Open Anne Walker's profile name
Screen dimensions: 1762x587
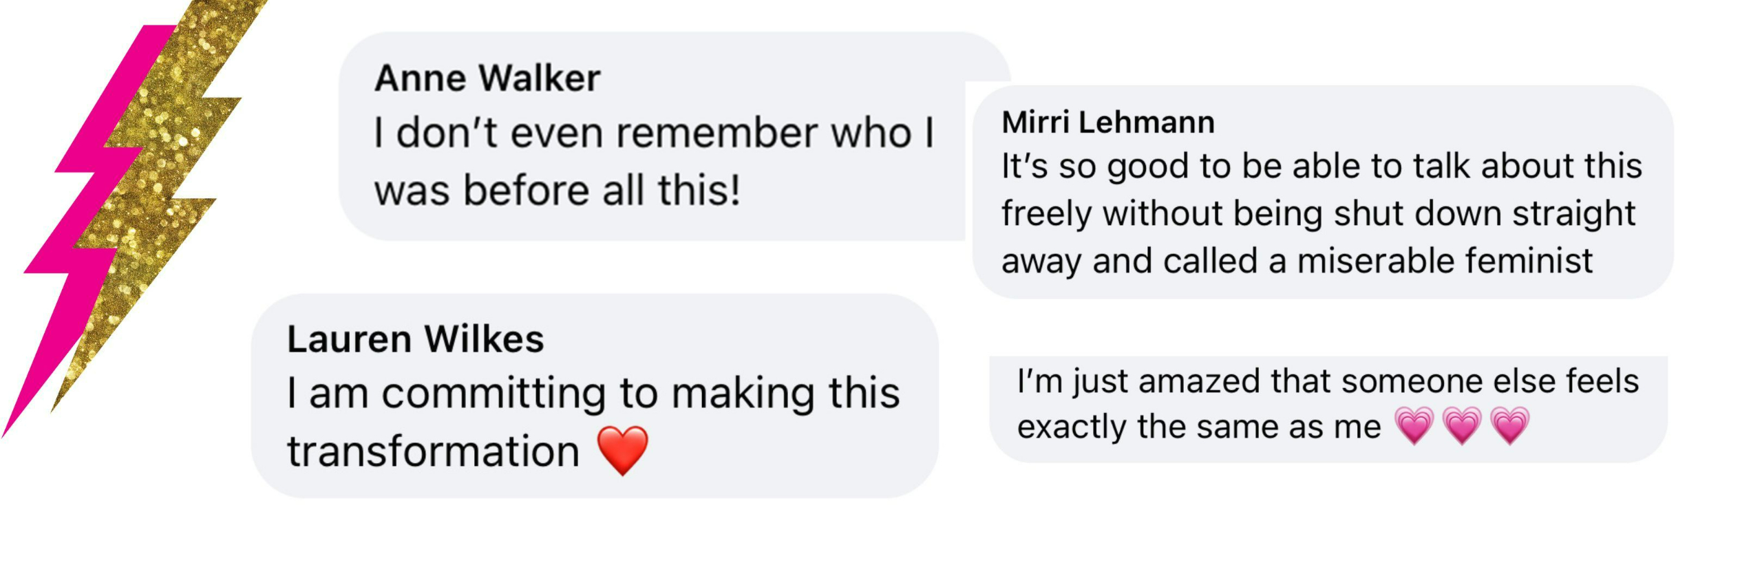[x=487, y=78]
